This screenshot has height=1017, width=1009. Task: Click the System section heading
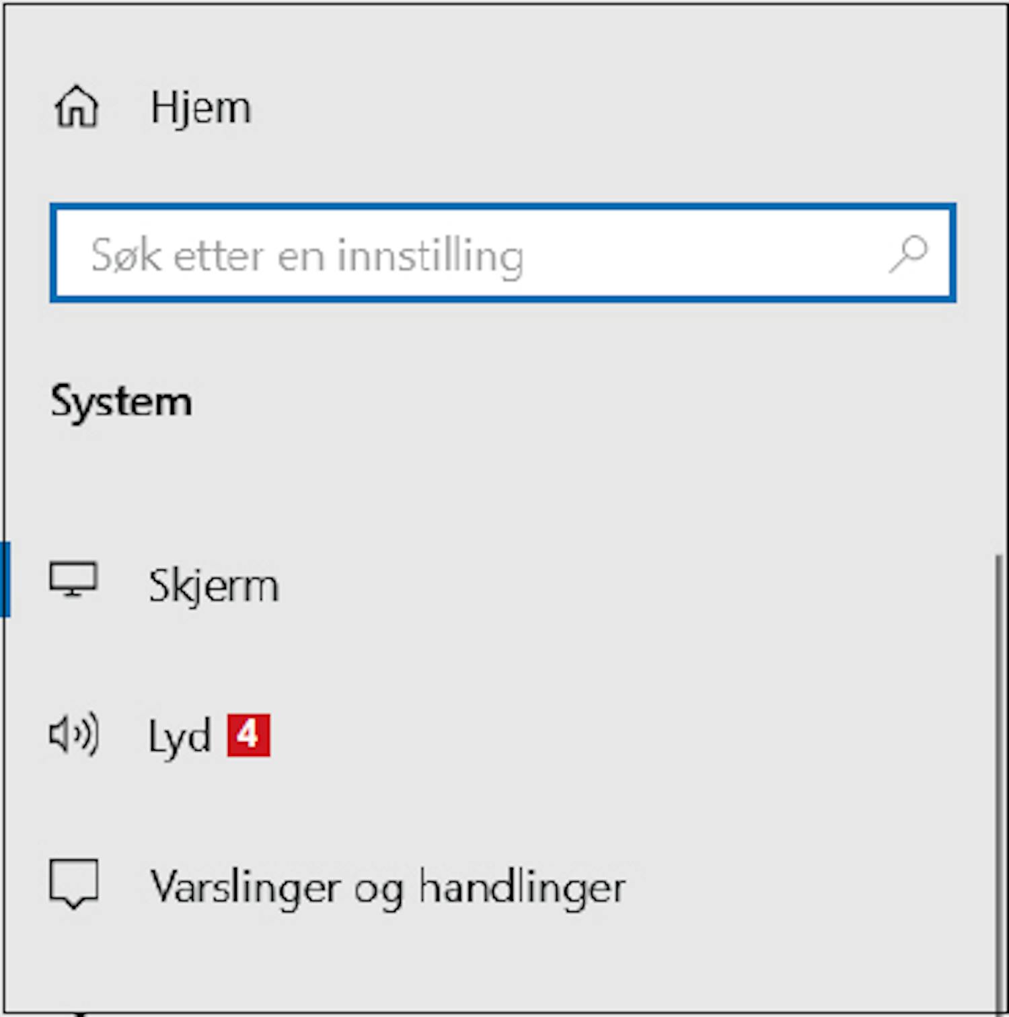coord(121,403)
